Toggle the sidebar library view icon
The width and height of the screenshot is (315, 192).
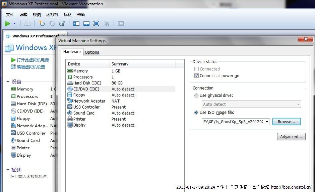click(76, 23)
